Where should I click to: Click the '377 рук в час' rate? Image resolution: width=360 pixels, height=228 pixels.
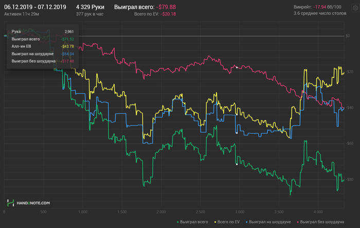(89, 14)
